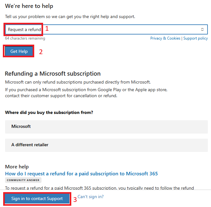Click the 'Refunding a Microsoft subscription' heading

(53, 74)
